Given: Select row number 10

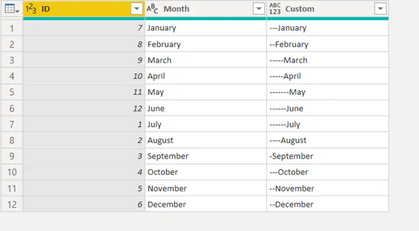Looking at the screenshot, I should pos(12,172).
